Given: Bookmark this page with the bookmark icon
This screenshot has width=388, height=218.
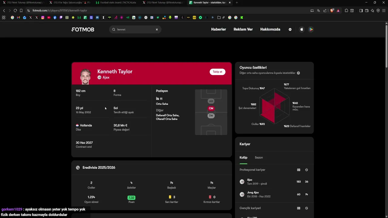Looking at the screenshot, I should [x=21, y=11].
